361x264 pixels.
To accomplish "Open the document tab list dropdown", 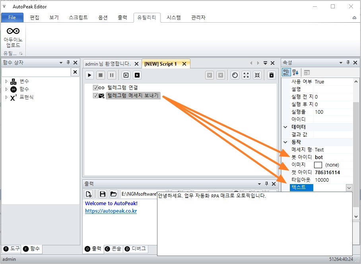I will 266,63.
